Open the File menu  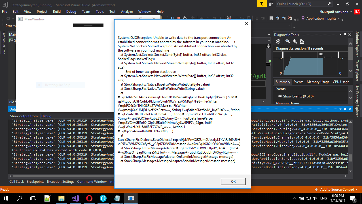[5, 12]
